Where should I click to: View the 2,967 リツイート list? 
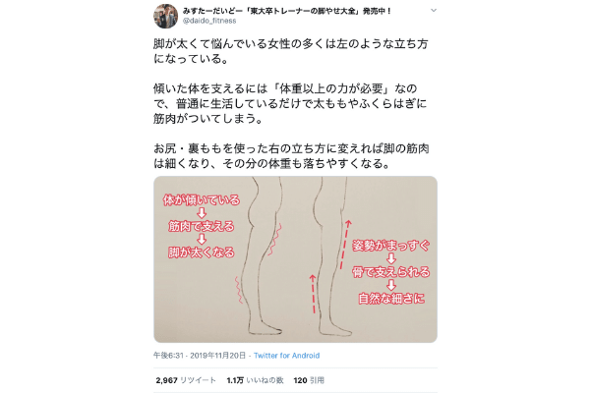tap(186, 380)
